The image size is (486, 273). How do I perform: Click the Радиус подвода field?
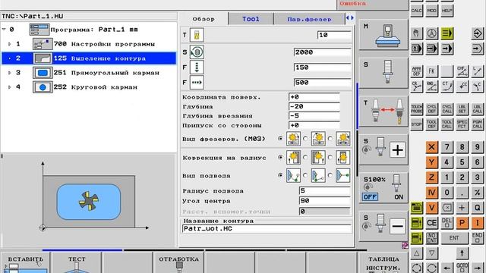(324, 190)
